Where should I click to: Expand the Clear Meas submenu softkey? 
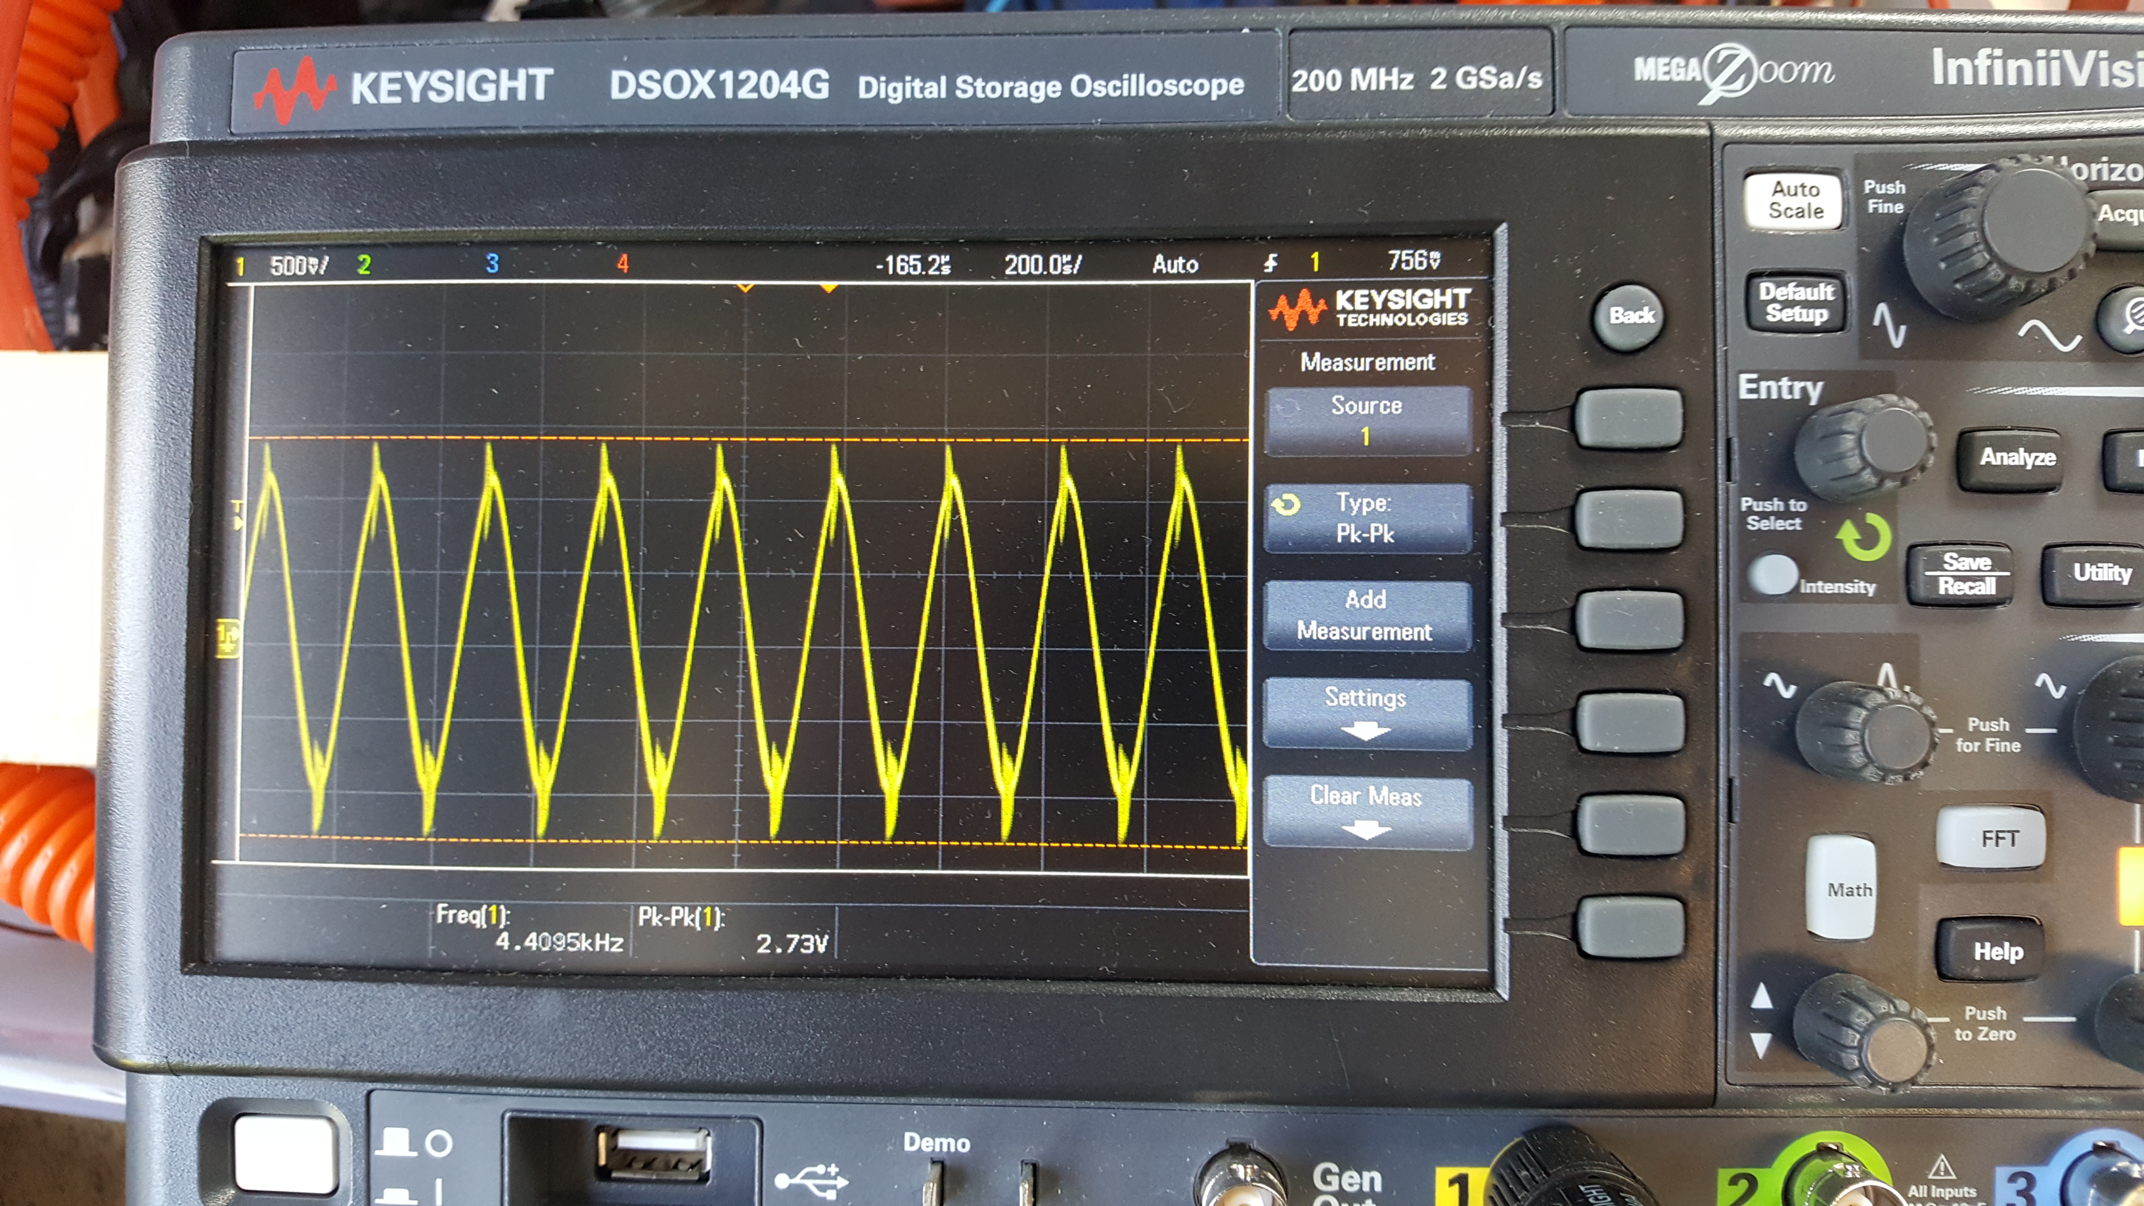[1367, 811]
